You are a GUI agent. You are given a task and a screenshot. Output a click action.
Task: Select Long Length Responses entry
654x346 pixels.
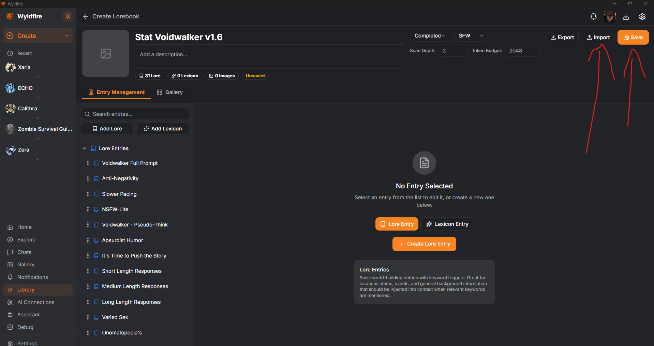131,302
